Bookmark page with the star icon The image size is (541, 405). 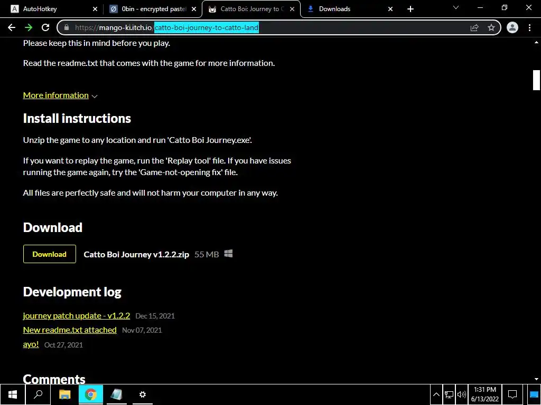pos(491,27)
